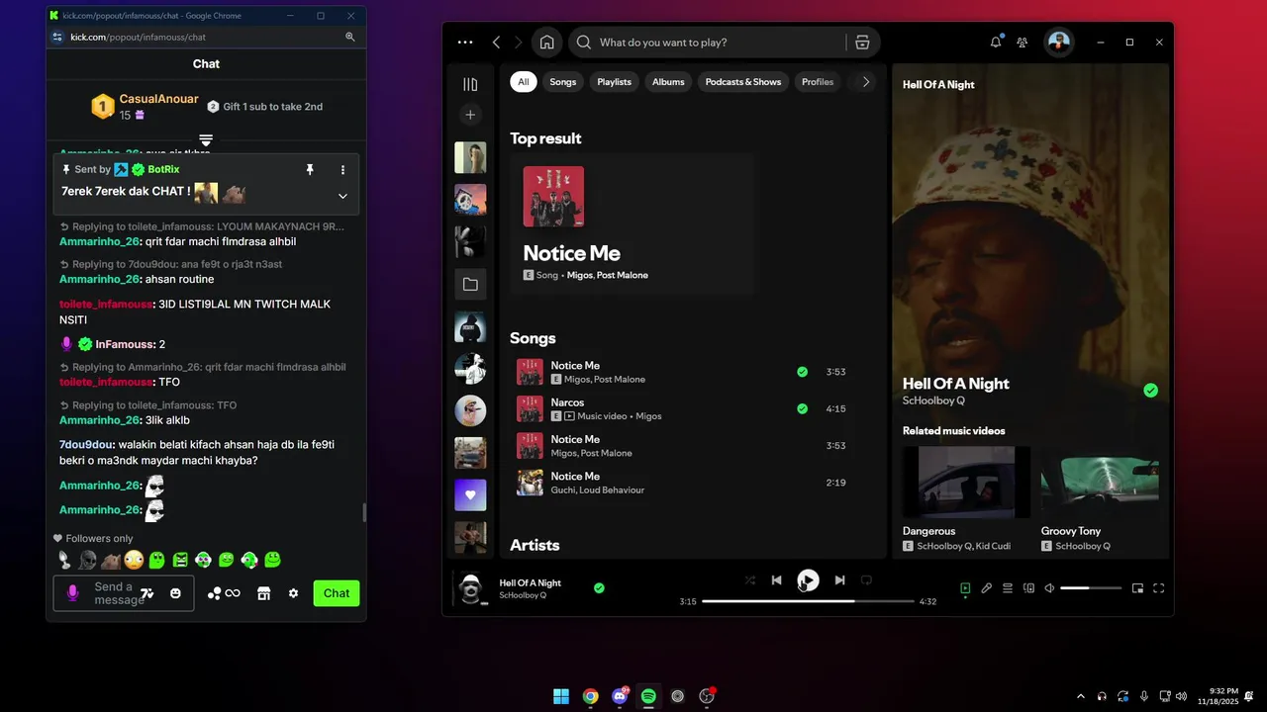Open Connect to a device icon

pos(1028,588)
